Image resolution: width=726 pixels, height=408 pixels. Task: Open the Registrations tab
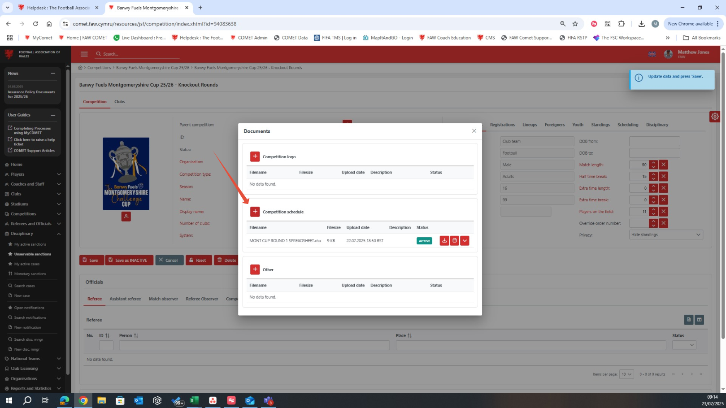pos(502,125)
